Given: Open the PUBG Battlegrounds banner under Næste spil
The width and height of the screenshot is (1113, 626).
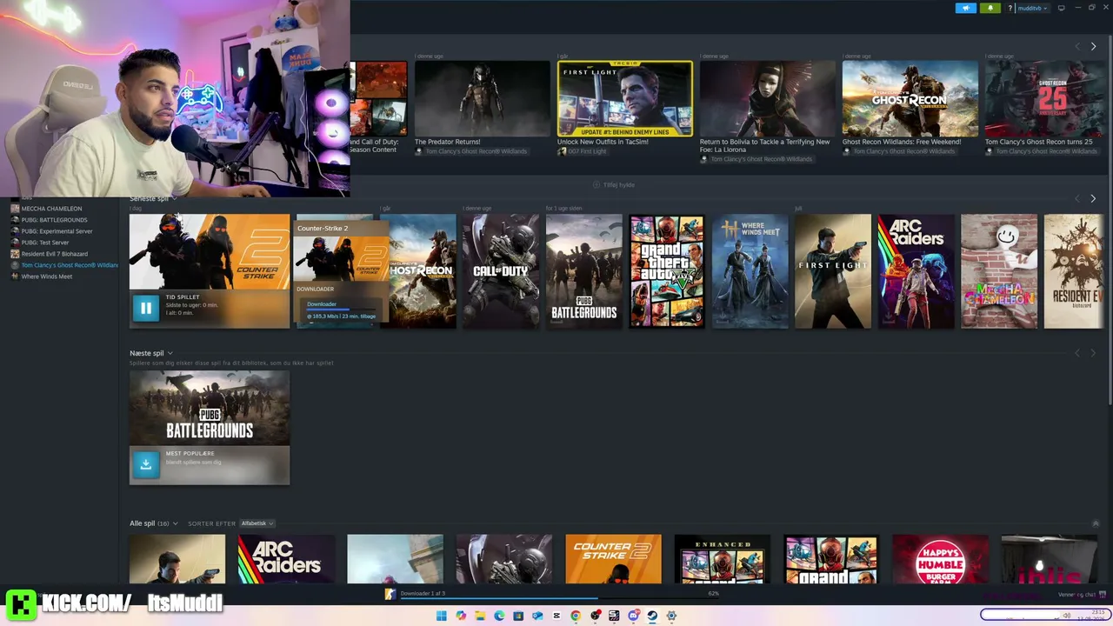Looking at the screenshot, I should pyautogui.click(x=210, y=408).
